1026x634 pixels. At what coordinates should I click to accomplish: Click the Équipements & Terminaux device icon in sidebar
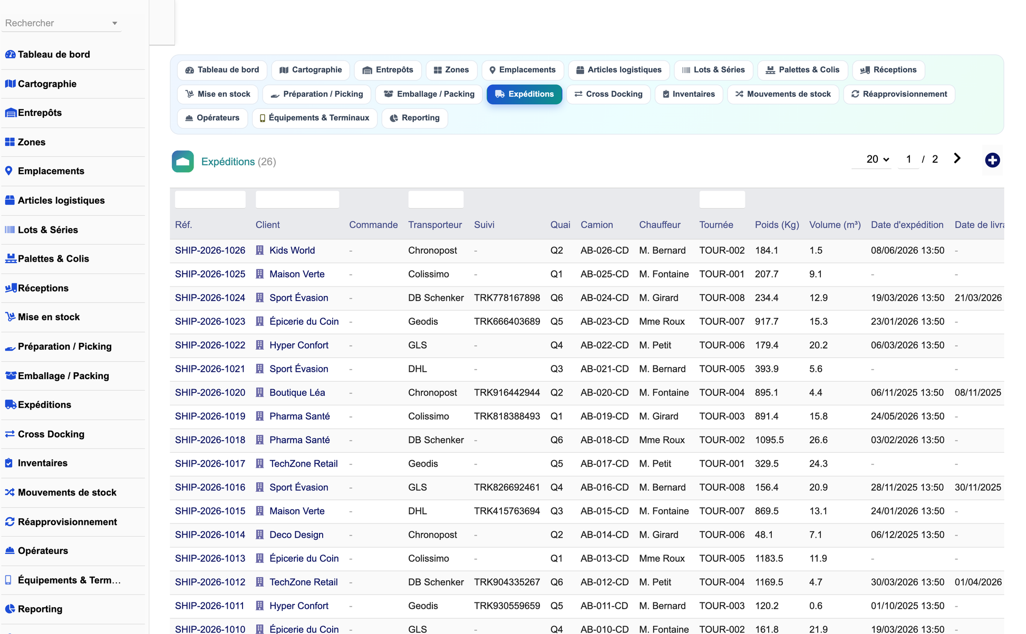pyautogui.click(x=8, y=580)
